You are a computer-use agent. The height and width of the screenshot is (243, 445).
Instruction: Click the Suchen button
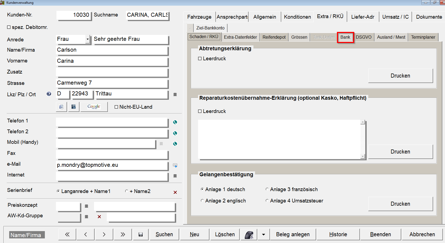tap(164, 234)
